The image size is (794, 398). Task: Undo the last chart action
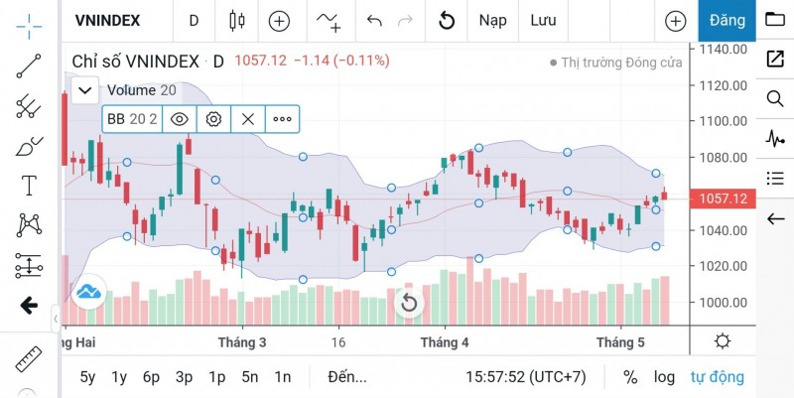374,20
